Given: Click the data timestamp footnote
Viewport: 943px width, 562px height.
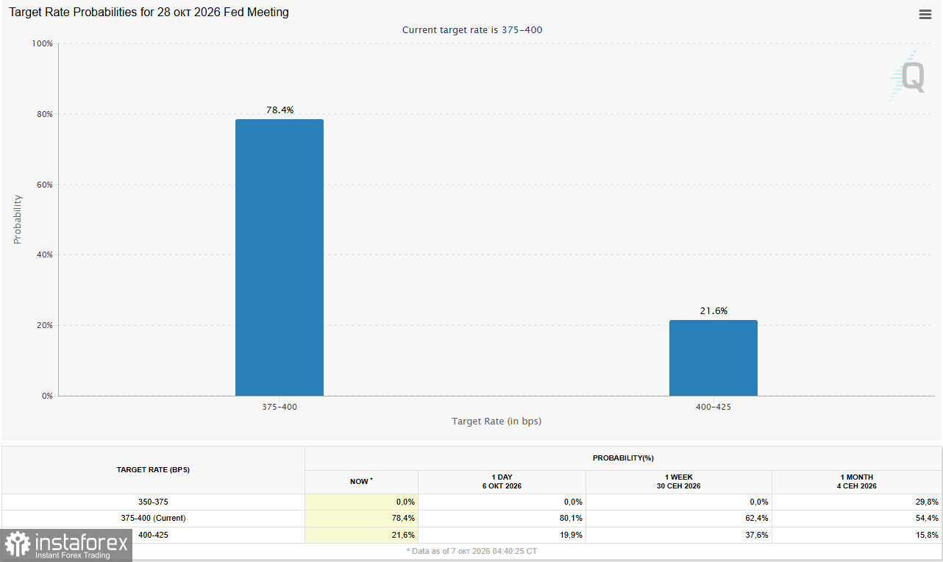Looking at the screenshot, I should 471,550.
